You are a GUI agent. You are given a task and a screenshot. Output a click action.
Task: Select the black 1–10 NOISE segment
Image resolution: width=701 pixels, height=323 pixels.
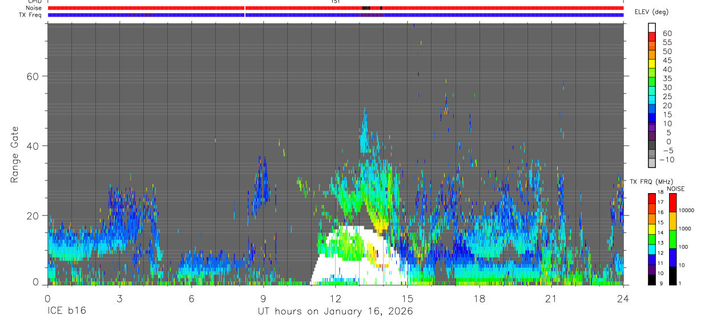pyautogui.click(x=673, y=276)
